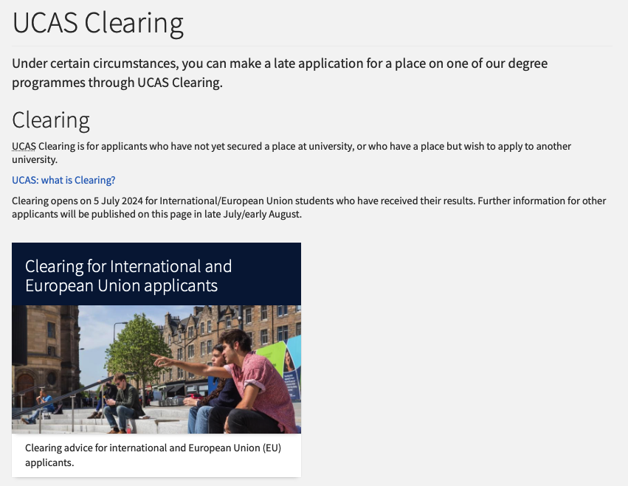
Task: Open the campus photo thumbnail in the card
Action: pyautogui.click(x=156, y=369)
